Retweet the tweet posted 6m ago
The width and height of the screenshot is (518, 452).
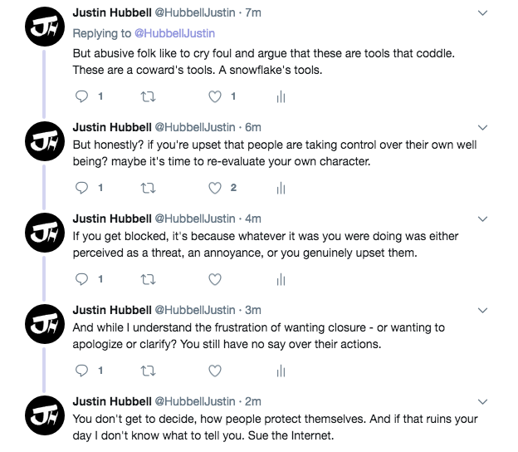pos(149,188)
